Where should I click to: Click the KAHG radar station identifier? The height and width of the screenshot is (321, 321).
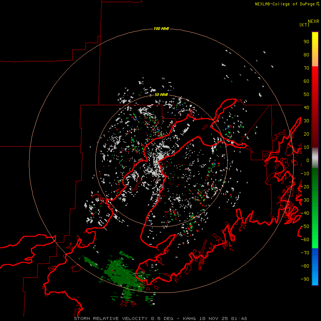(189, 319)
